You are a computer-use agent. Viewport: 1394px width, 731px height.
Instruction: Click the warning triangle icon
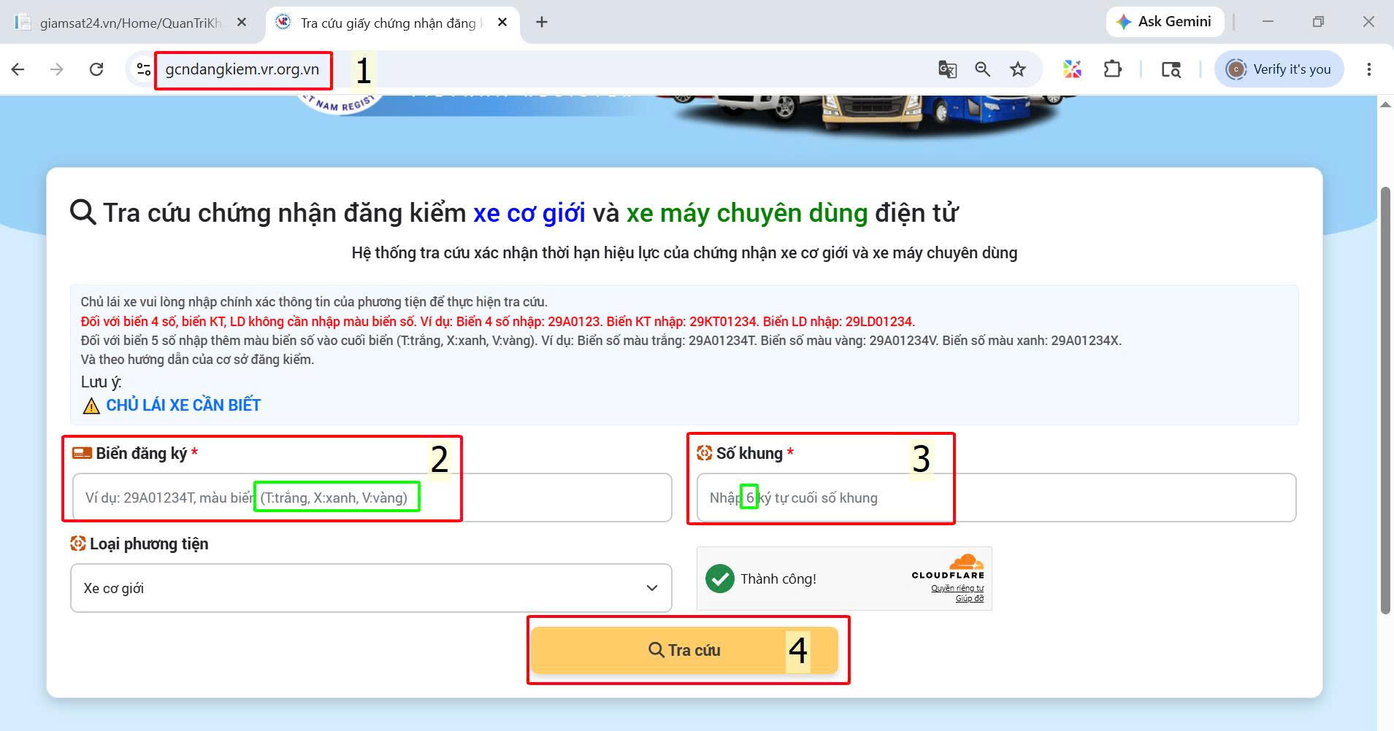point(91,406)
